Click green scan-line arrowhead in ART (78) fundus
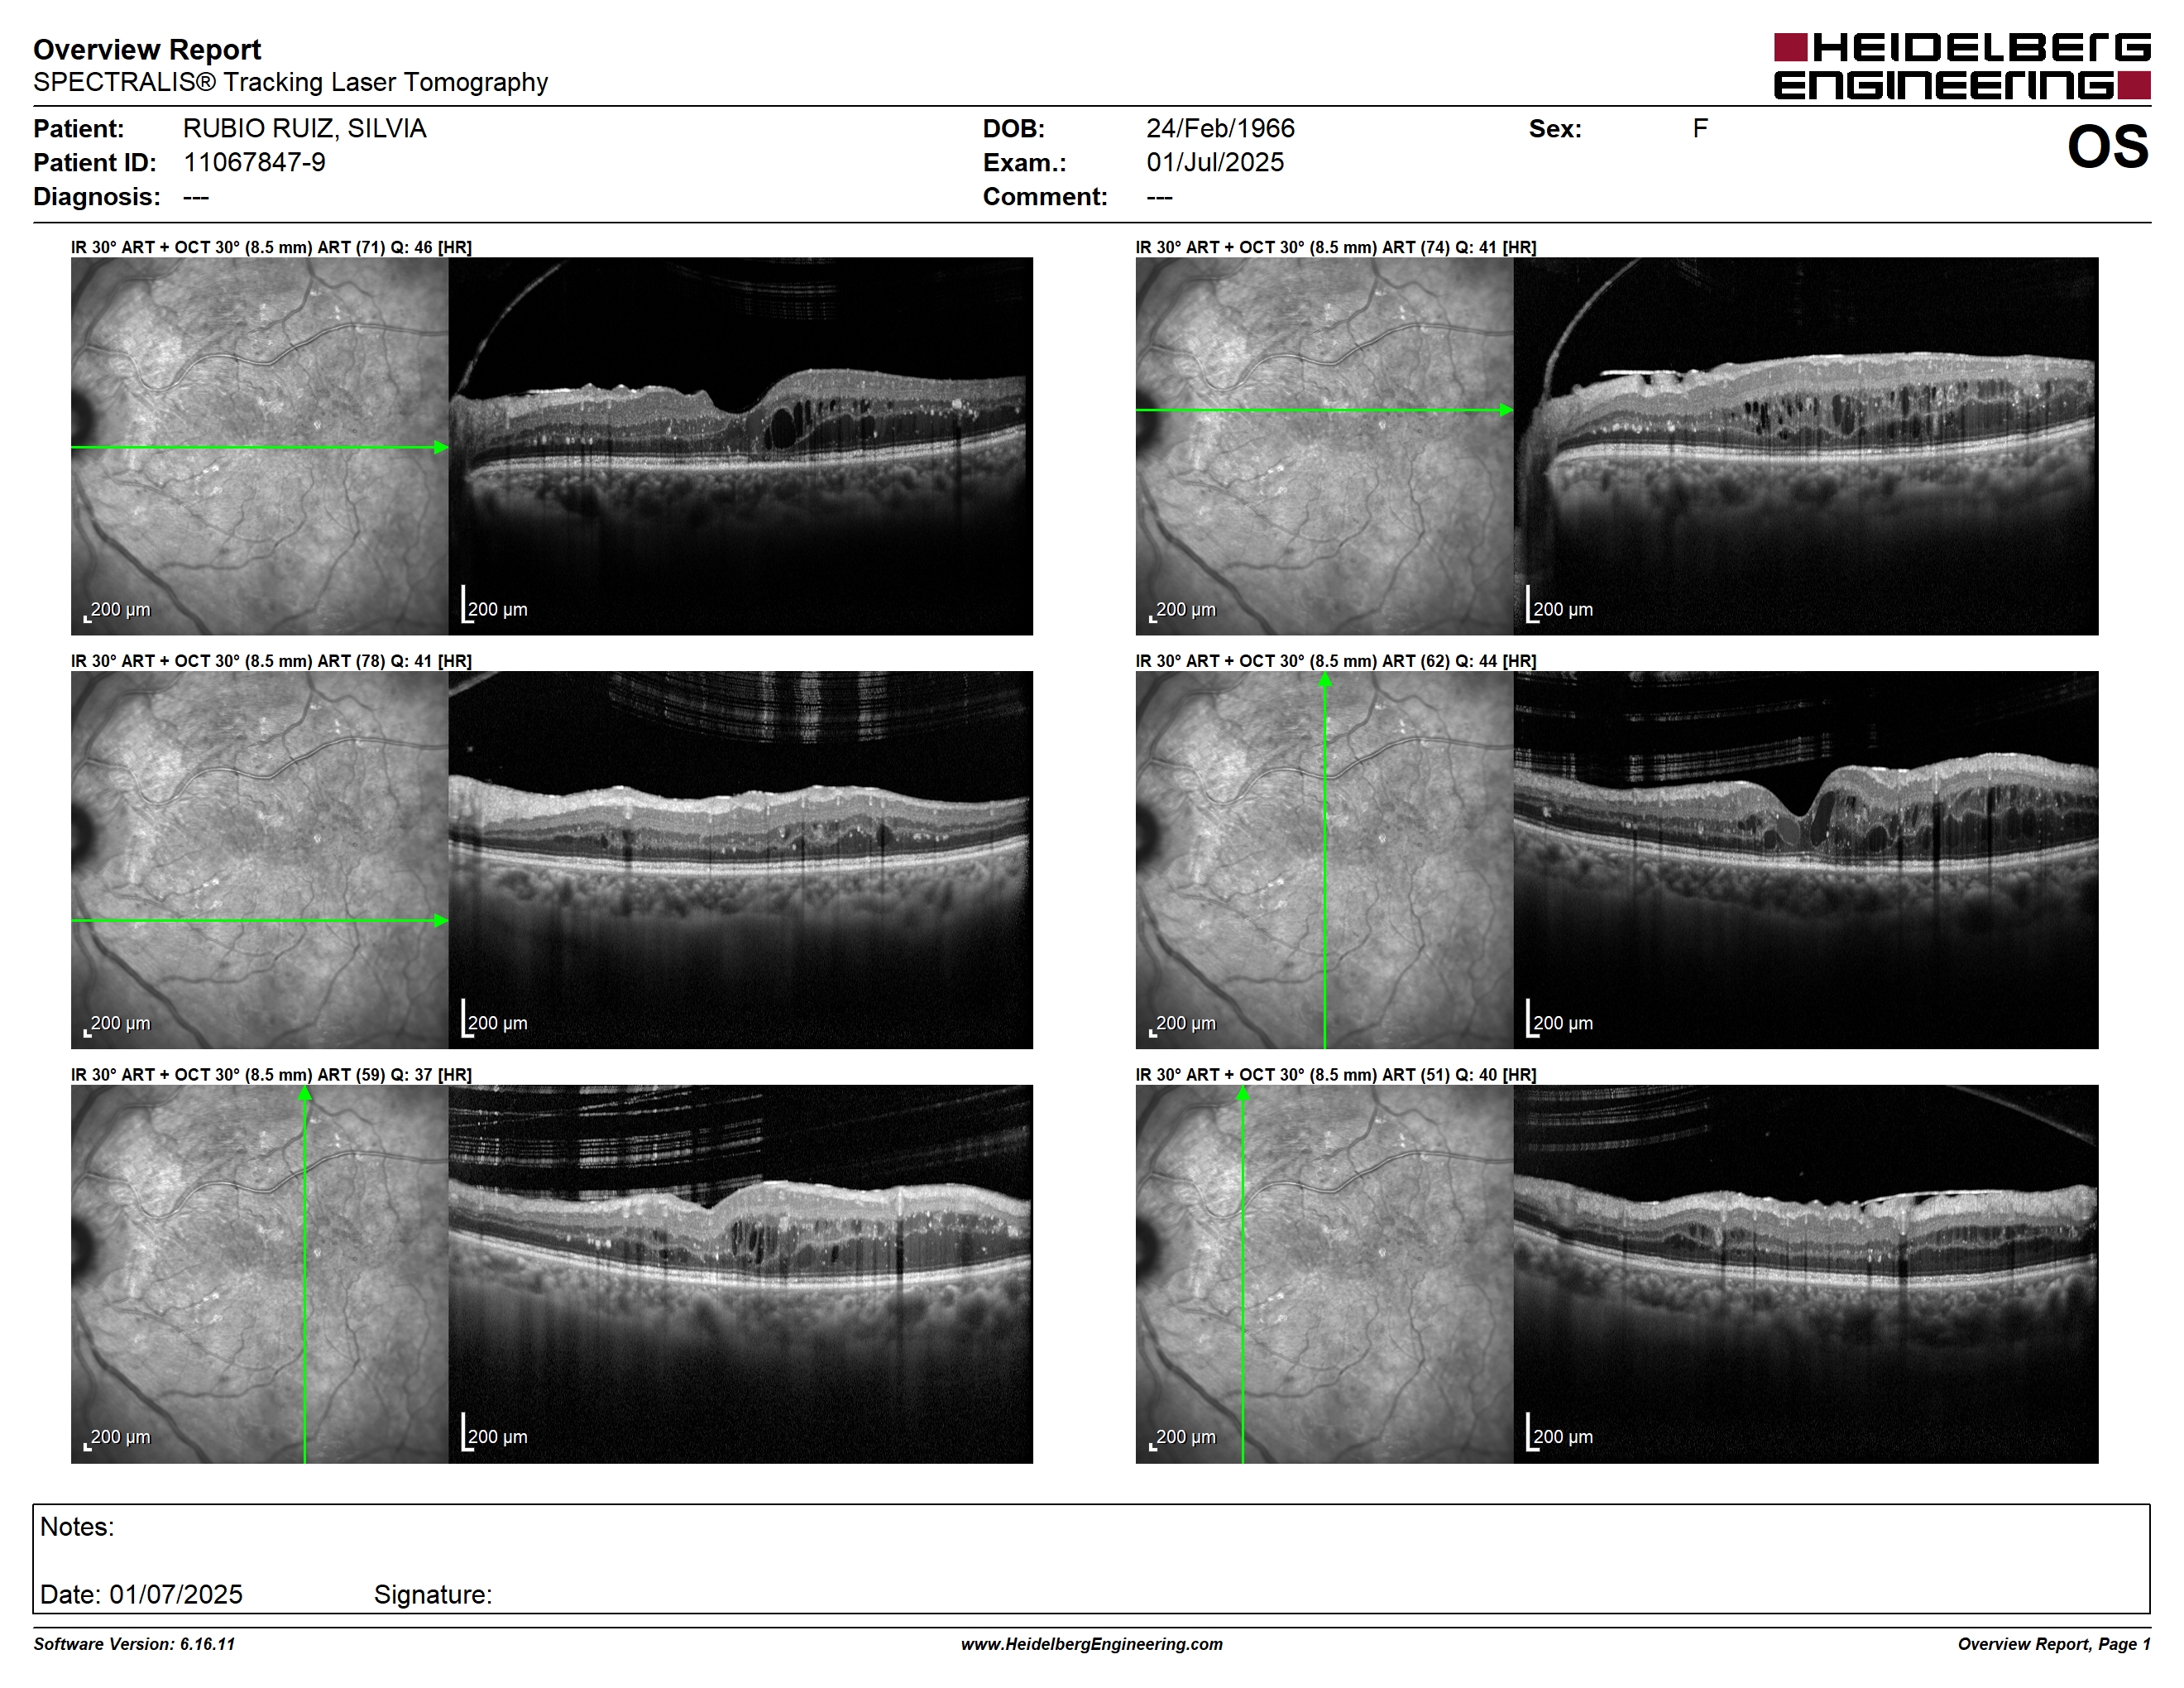 (441, 920)
